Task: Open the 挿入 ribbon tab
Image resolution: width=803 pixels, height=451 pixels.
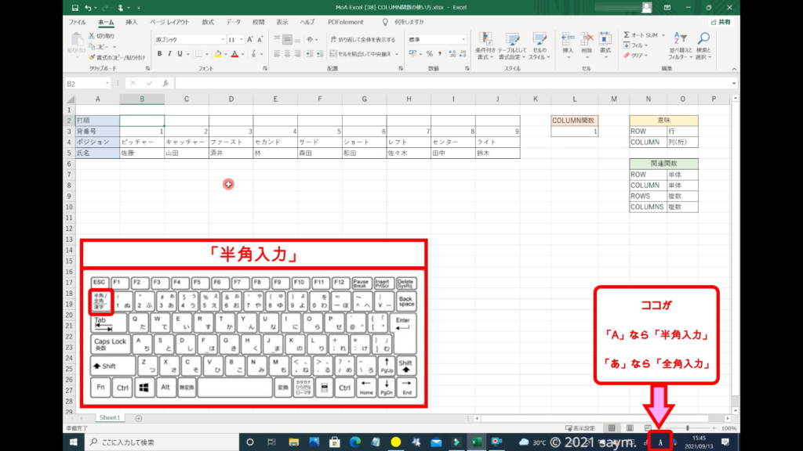Action: tap(132, 23)
